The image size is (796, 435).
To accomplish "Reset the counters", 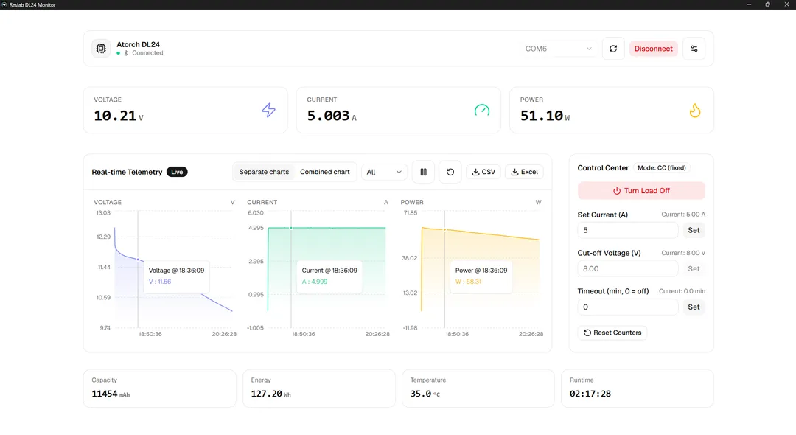I will (612, 333).
